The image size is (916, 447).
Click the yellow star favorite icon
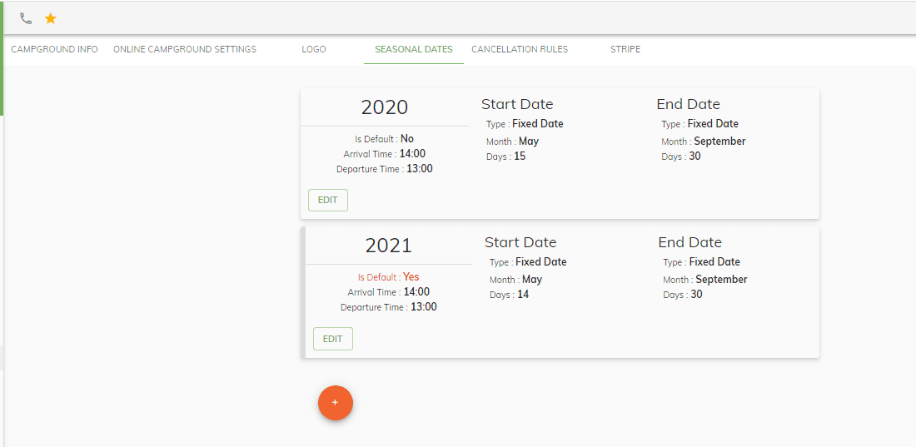coord(51,18)
